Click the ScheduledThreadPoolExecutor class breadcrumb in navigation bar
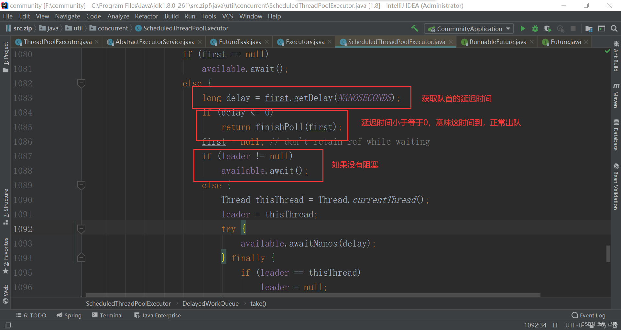The image size is (621, 330). tap(182, 28)
